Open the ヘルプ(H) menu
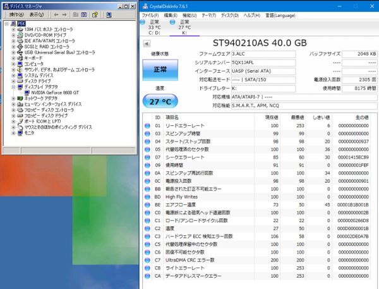 (252, 15)
